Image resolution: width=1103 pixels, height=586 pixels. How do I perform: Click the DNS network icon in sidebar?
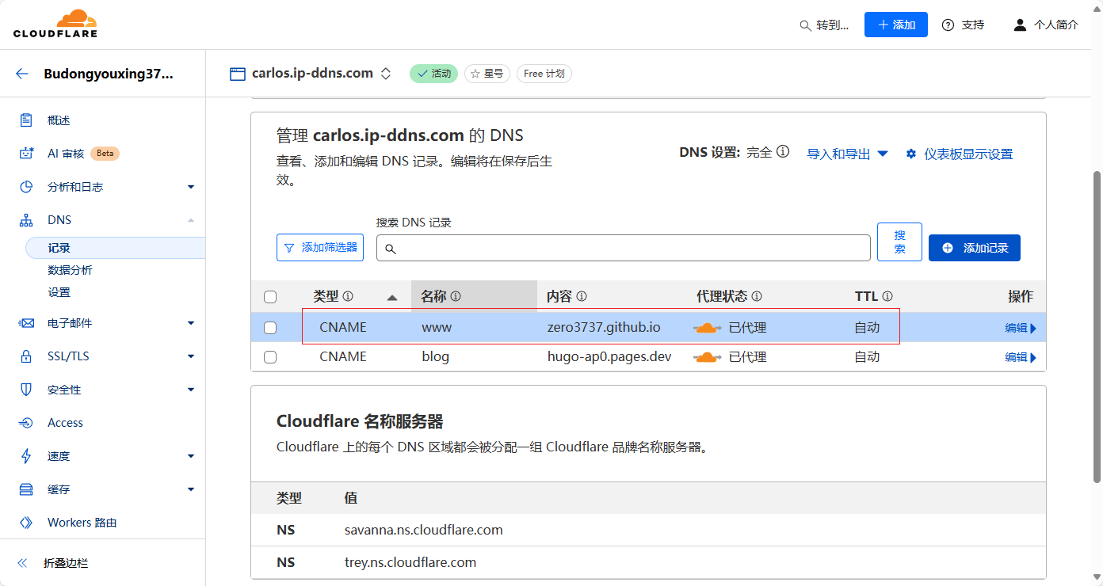26,220
